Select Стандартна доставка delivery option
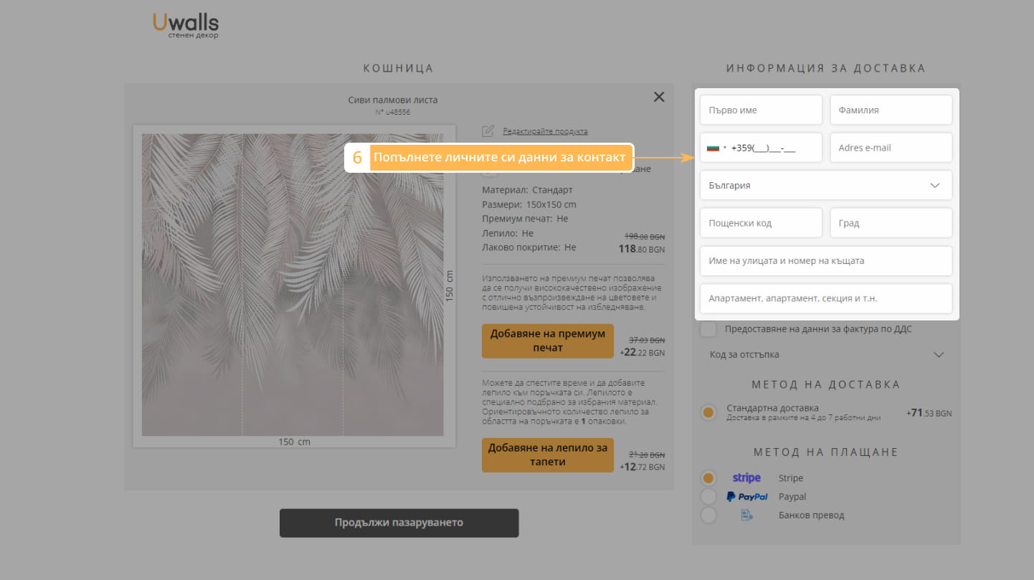The image size is (1034, 580). pos(708,413)
